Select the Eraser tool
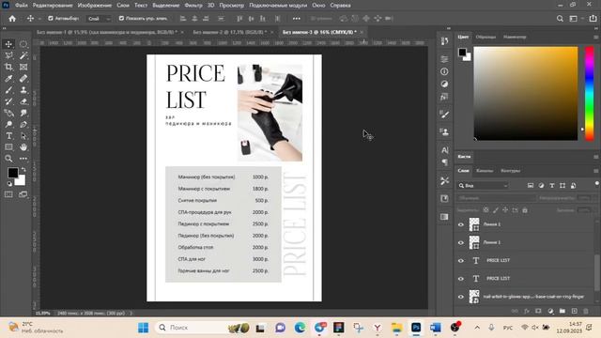 pos(23,101)
